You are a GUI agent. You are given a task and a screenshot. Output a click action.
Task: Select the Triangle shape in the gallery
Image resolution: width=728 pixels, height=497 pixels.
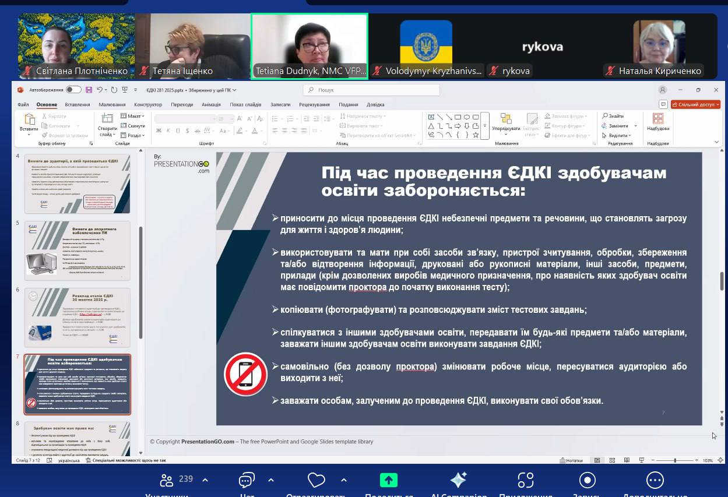431,125
